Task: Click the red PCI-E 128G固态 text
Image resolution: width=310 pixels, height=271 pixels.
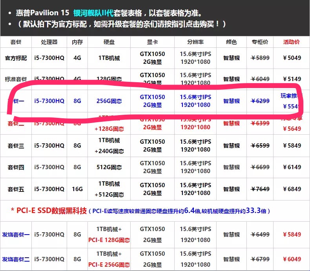Action: (109, 240)
